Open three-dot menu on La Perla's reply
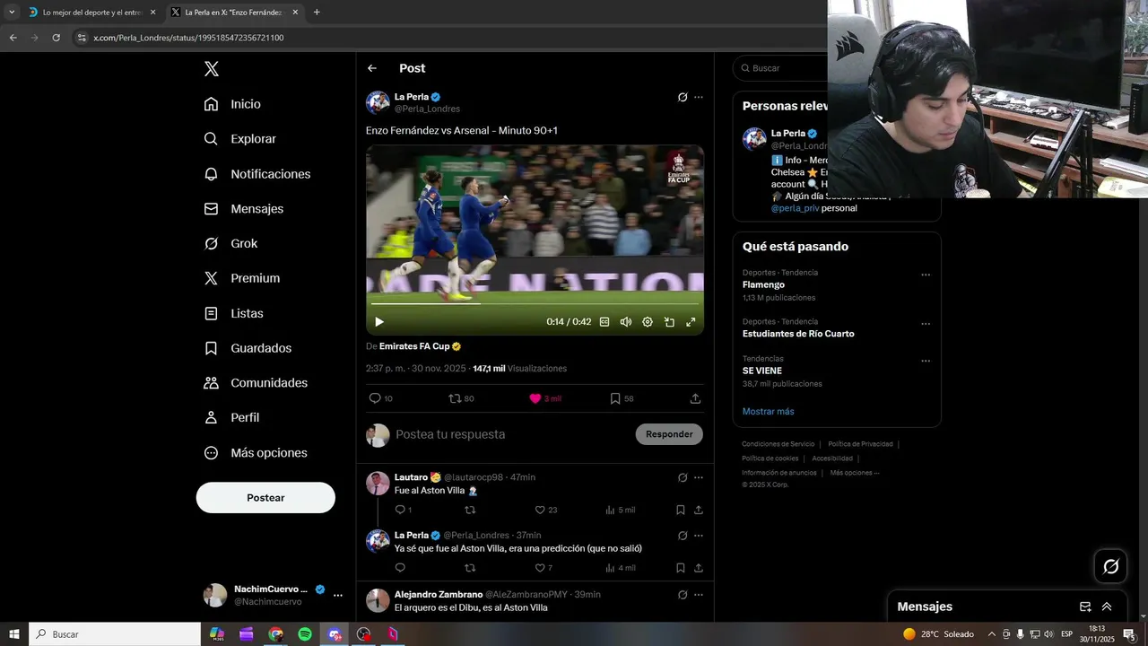Screen dimensions: 1148x646 699,536
